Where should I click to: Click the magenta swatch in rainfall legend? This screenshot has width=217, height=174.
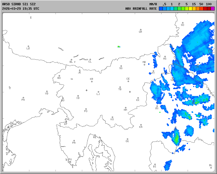pos(213,9)
